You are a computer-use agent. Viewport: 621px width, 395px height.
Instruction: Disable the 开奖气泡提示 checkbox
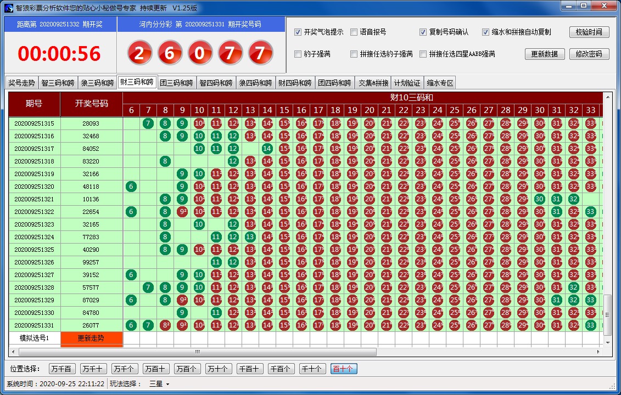(x=298, y=32)
